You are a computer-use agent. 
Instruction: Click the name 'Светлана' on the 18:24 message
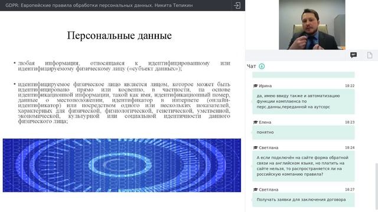click(x=269, y=148)
